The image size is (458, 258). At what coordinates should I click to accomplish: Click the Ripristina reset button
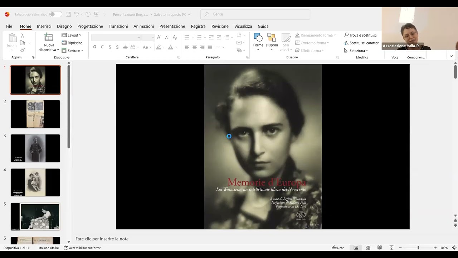pyautogui.click(x=72, y=43)
